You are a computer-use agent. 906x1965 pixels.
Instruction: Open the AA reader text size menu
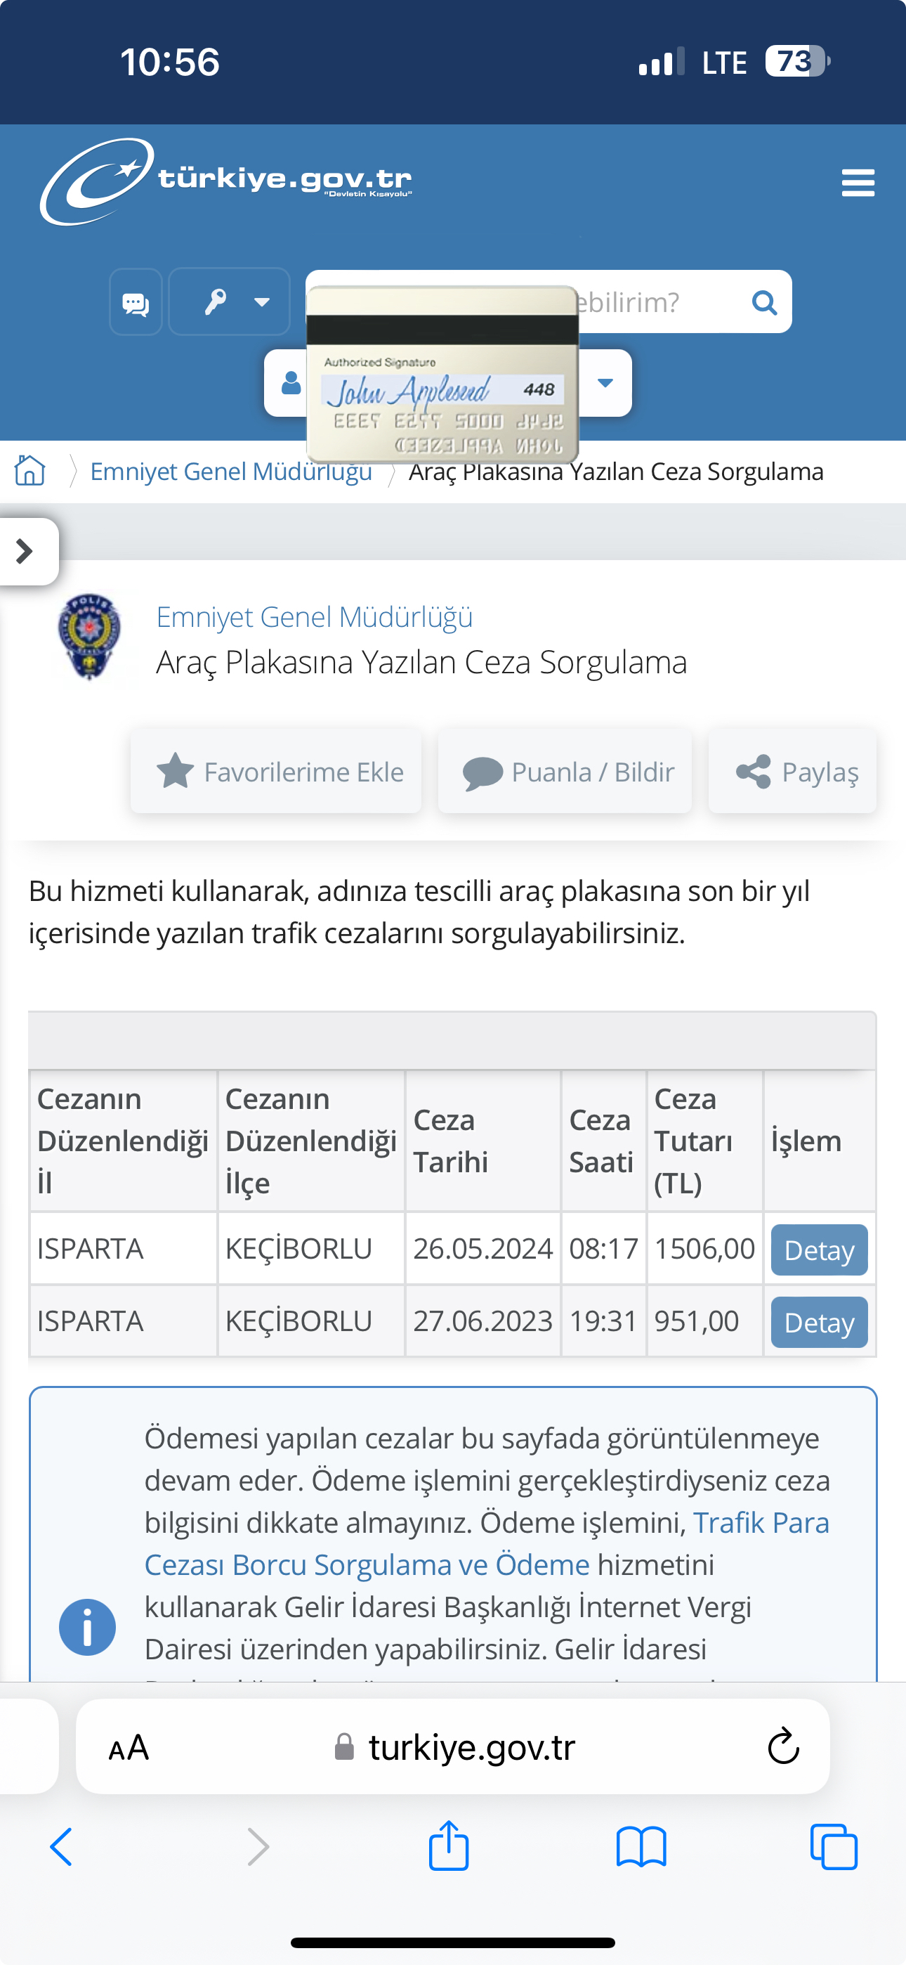128,1747
